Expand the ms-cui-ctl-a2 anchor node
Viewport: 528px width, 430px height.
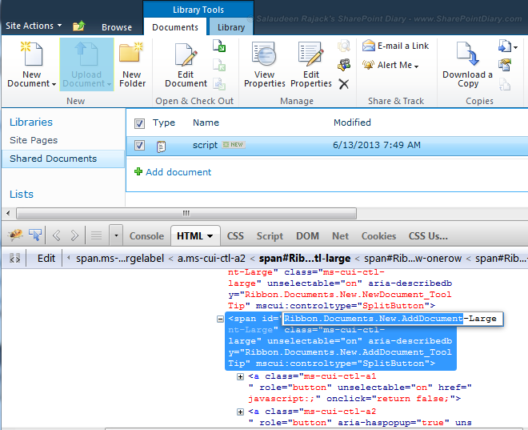coord(240,412)
